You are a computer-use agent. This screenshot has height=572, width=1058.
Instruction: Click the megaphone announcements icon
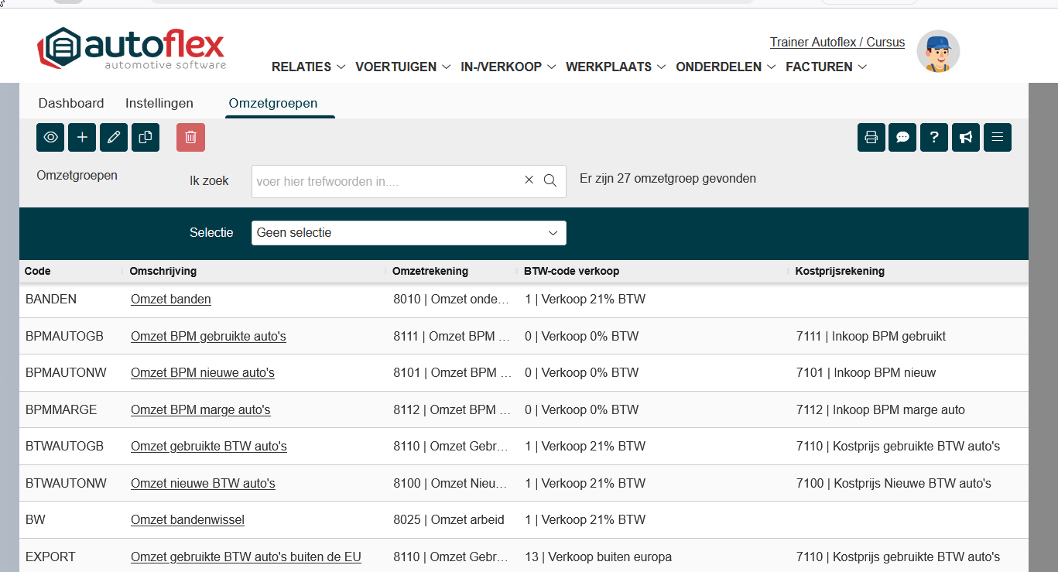(966, 138)
